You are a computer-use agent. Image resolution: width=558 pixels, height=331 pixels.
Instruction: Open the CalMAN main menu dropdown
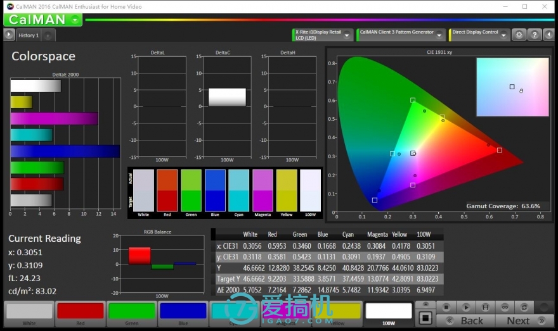(75, 20)
